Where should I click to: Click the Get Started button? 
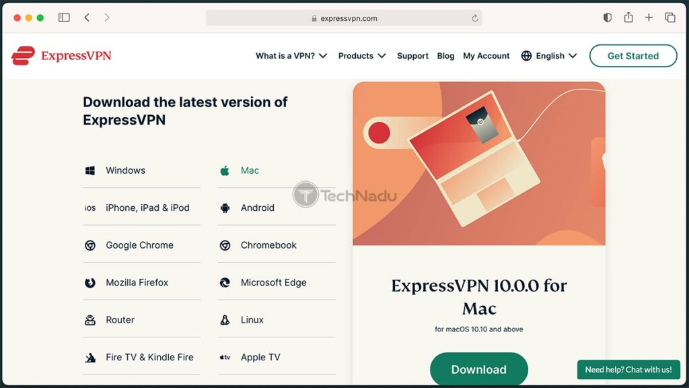(x=633, y=56)
